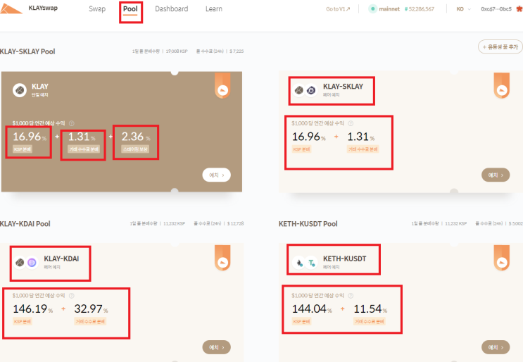
Task: Click the KLAY-SKLAY Pool heading
Action: (27, 51)
